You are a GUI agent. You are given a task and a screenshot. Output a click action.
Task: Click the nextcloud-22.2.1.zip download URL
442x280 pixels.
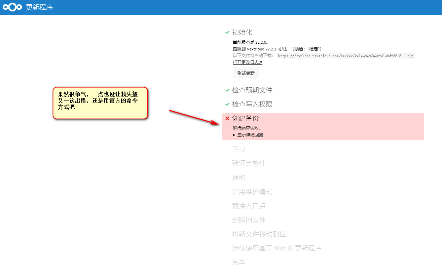346,56
